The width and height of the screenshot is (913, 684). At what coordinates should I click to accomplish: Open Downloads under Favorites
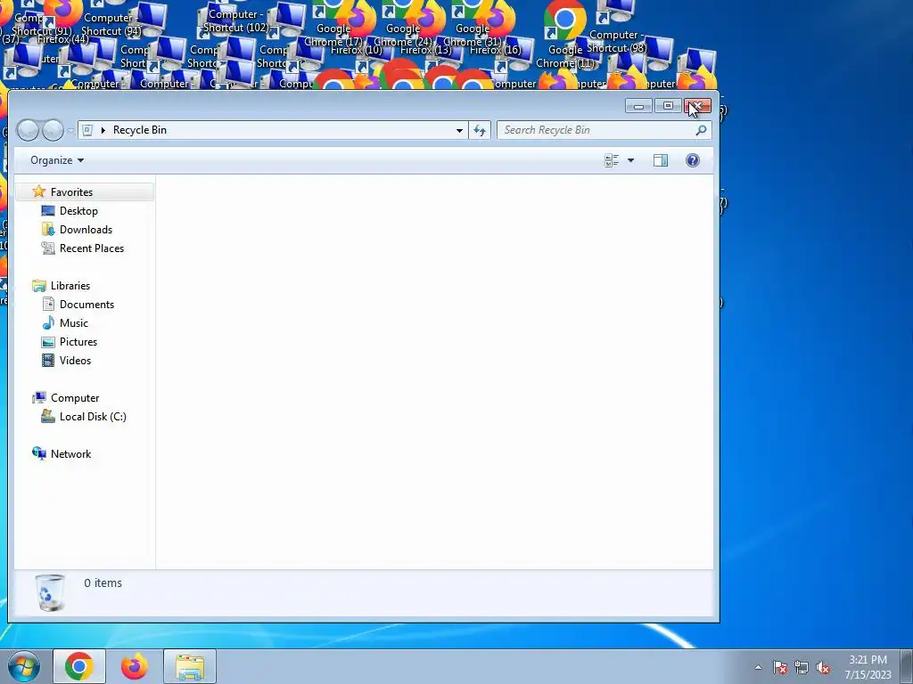[x=86, y=229]
